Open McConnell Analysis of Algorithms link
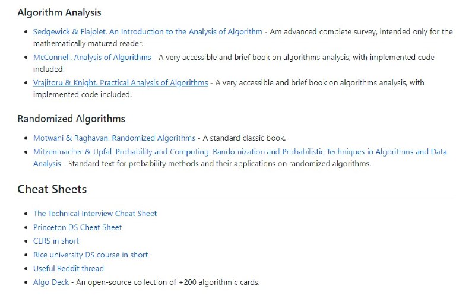 pos(92,57)
